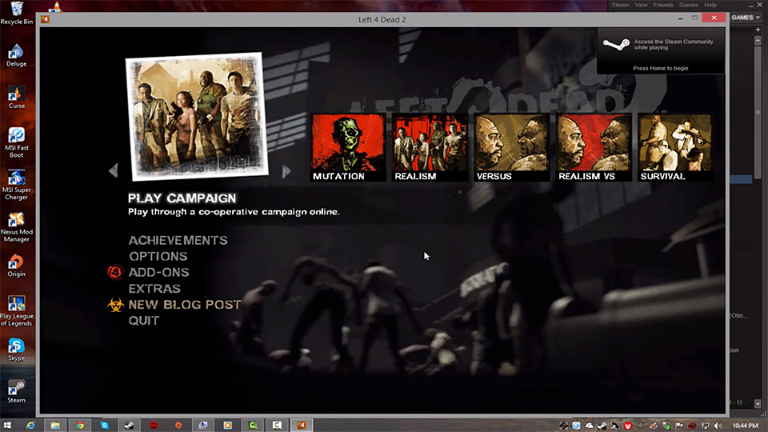The height and width of the screenshot is (432, 768).
Task: Click the red L4D icon beside Add-Ons
Action: click(x=115, y=273)
